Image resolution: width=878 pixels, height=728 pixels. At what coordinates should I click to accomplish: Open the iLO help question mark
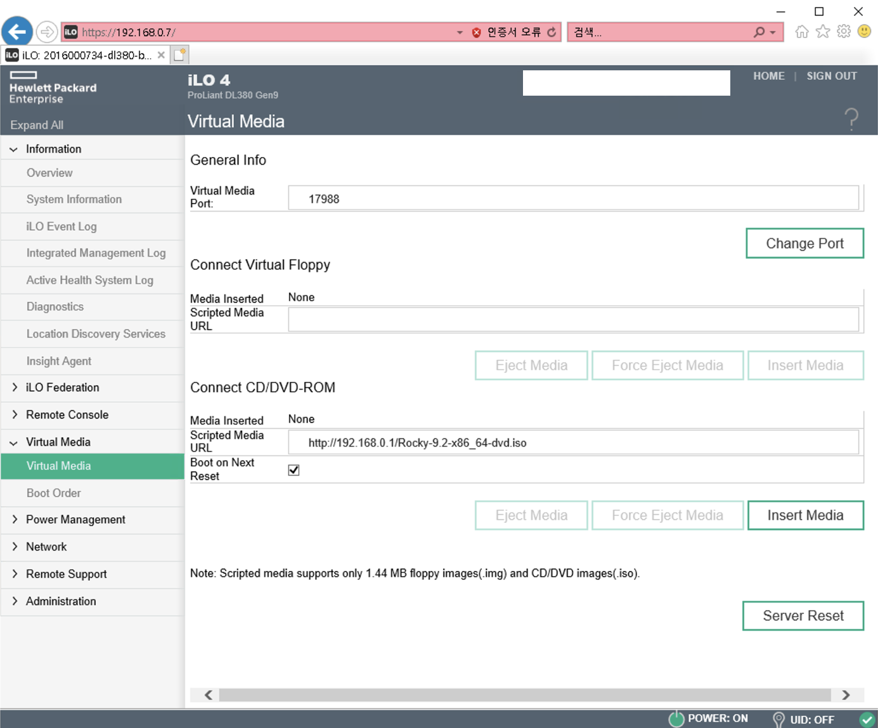[x=851, y=119]
